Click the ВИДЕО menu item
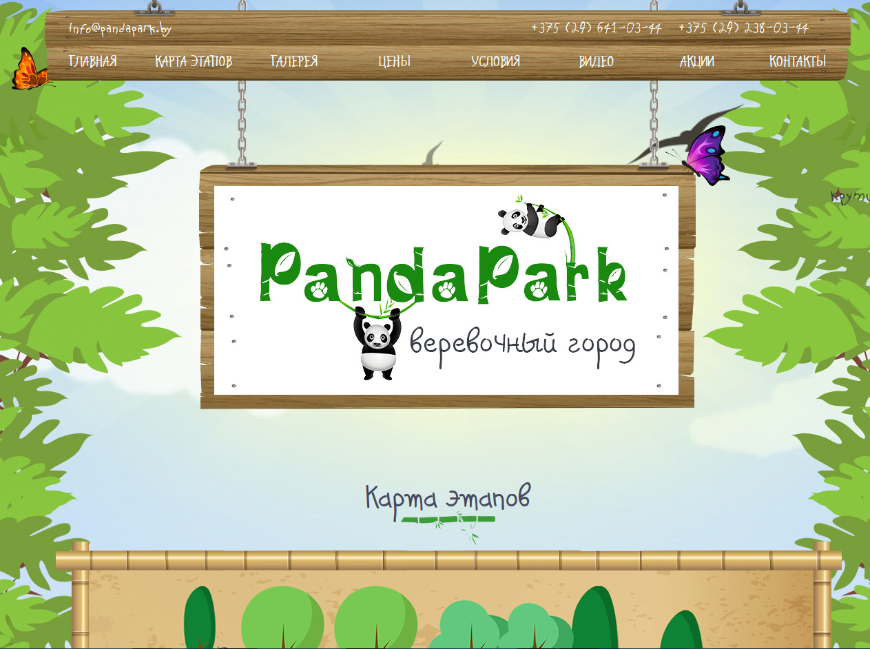The width and height of the screenshot is (870, 649). (x=597, y=61)
